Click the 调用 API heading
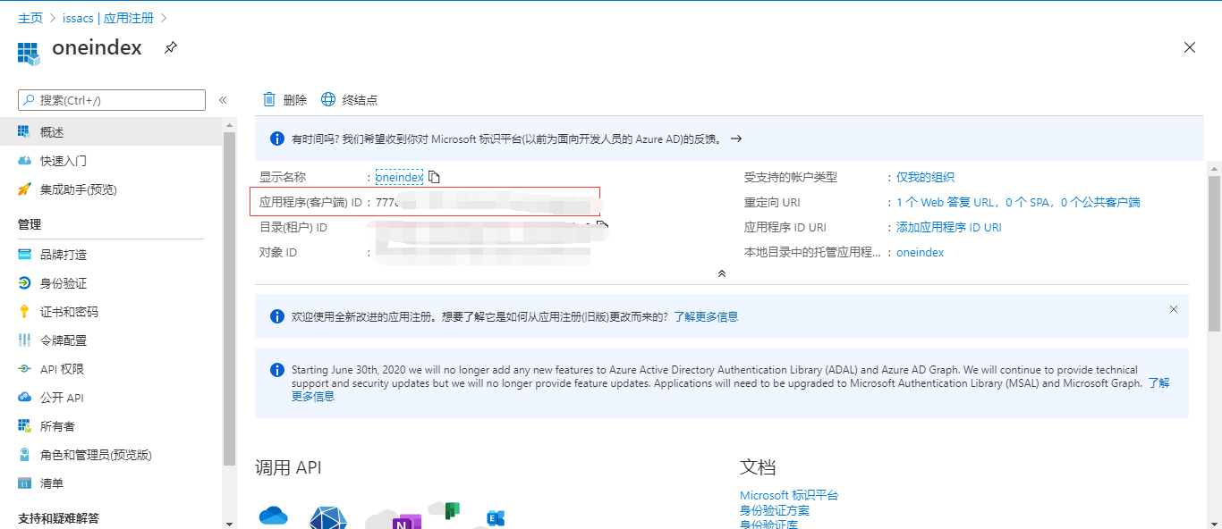The image size is (1222, 529). click(x=288, y=467)
